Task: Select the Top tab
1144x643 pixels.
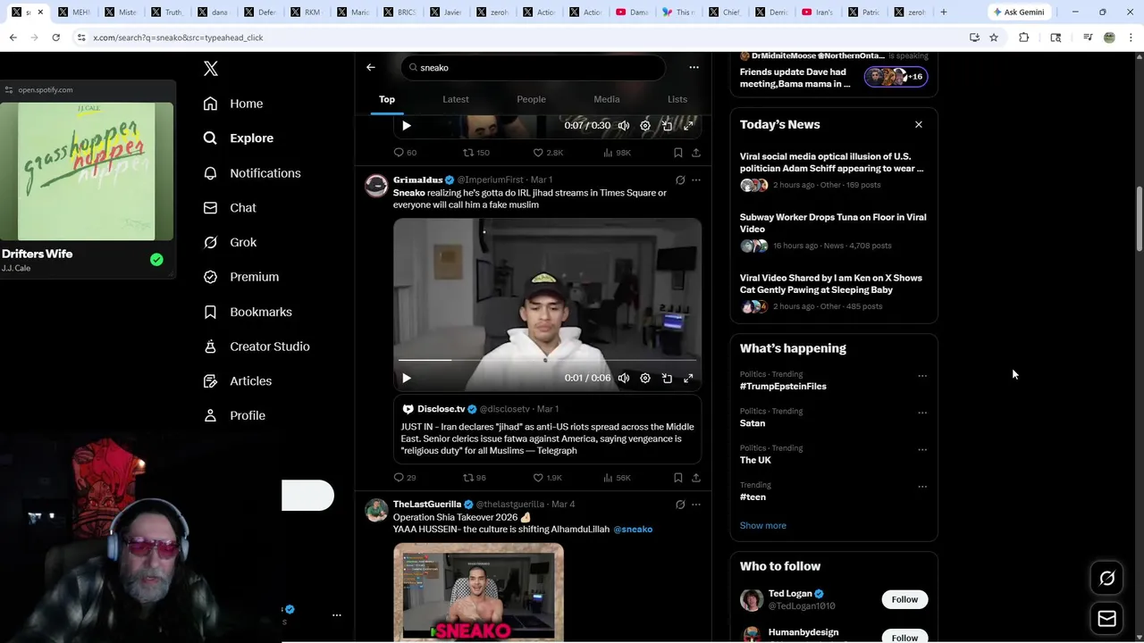Action: click(387, 99)
